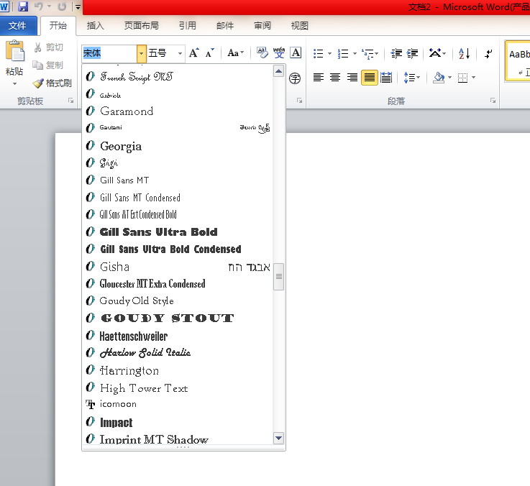Toggle center text alignment
530x486 pixels.
pyautogui.click(x=335, y=78)
